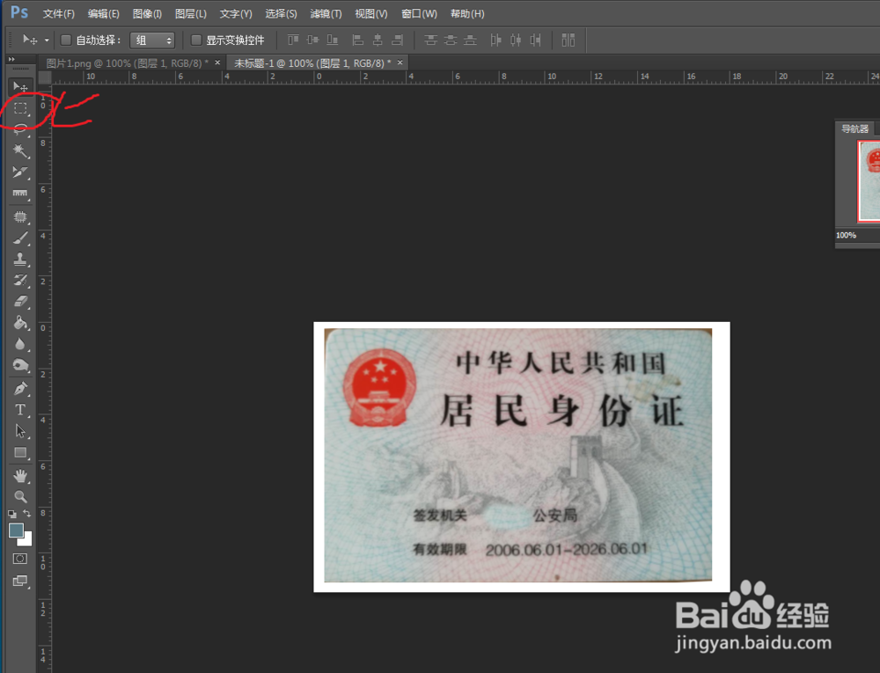Image resolution: width=880 pixels, height=673 pixels.
Task: Select the Clone Stamp tool
Action: pos(20,259)
